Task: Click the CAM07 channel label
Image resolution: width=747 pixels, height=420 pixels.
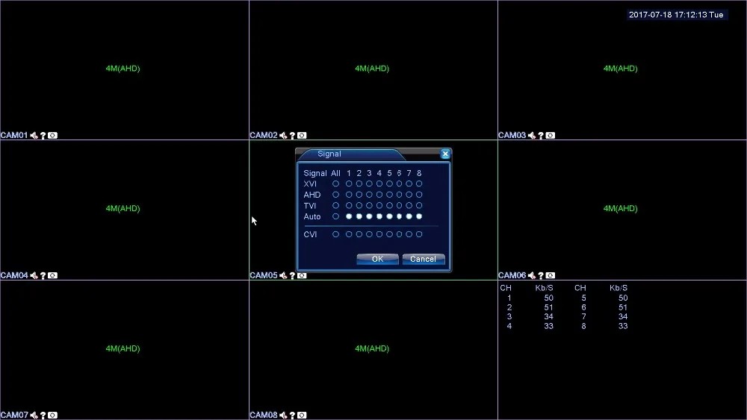Action: (14, 416)
